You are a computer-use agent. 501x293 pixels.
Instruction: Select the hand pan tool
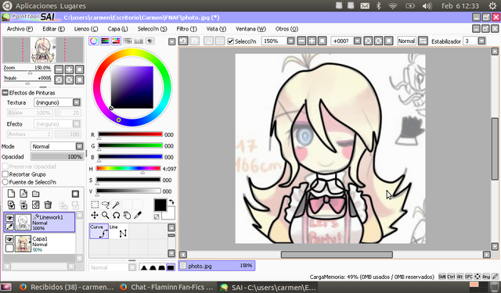(x=127, y=215)
